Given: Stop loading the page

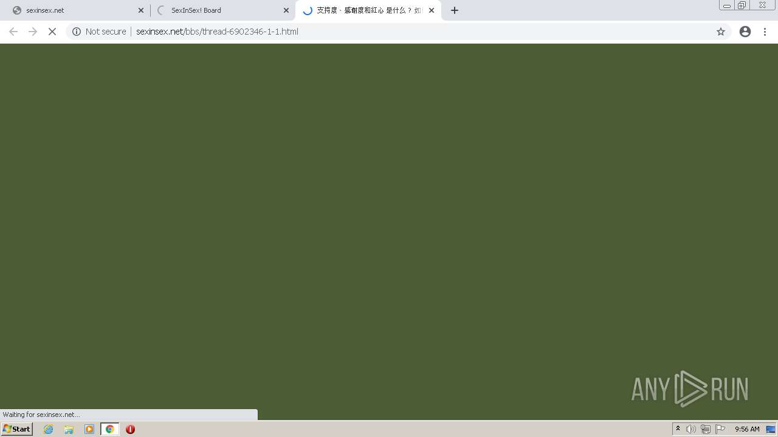Looking at the screenshot, I should [x=52, y=32].
